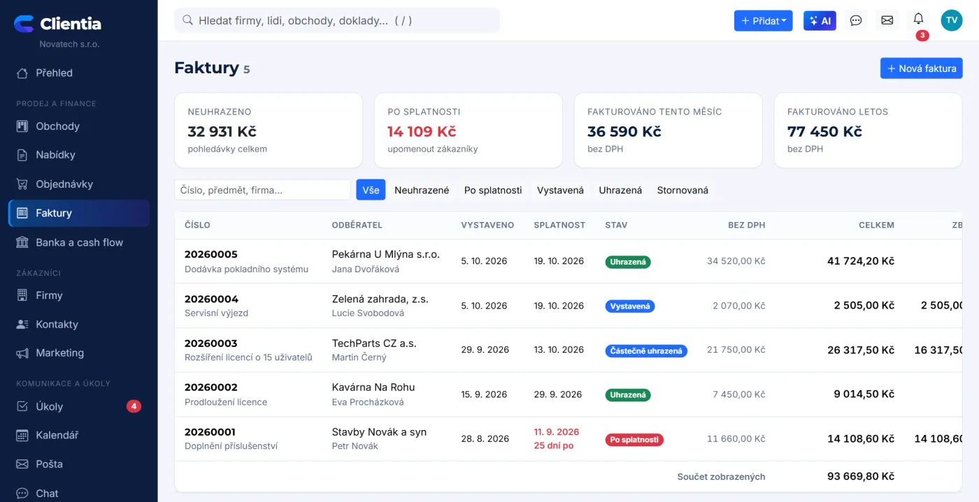Open the Obchody section icon

point(22,126)
